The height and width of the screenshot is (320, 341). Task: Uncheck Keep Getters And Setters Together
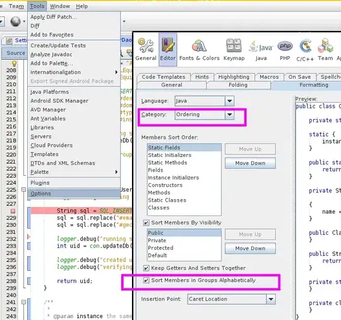tap(146, 268)
